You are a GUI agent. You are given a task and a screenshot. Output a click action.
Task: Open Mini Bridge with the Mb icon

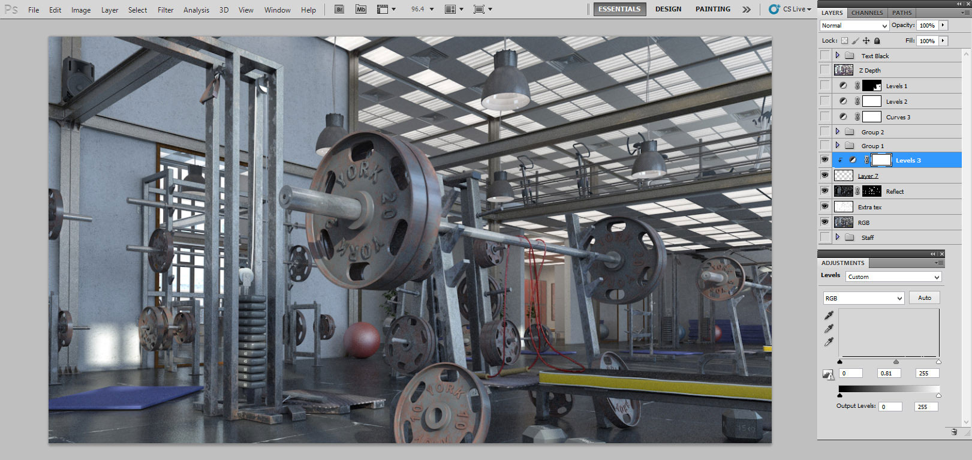(360, 10)
